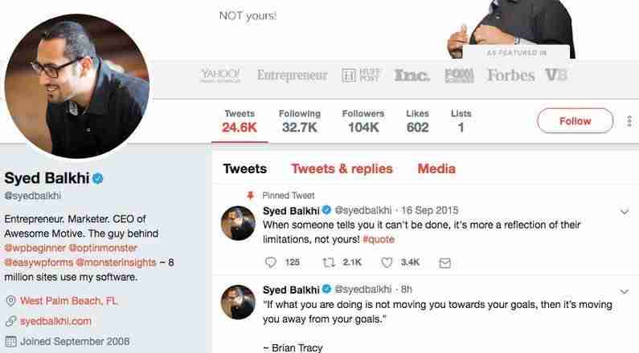Click the #quote hashtag
The height and width of the screenshot is (353, 639).
[x=379, y=239]
